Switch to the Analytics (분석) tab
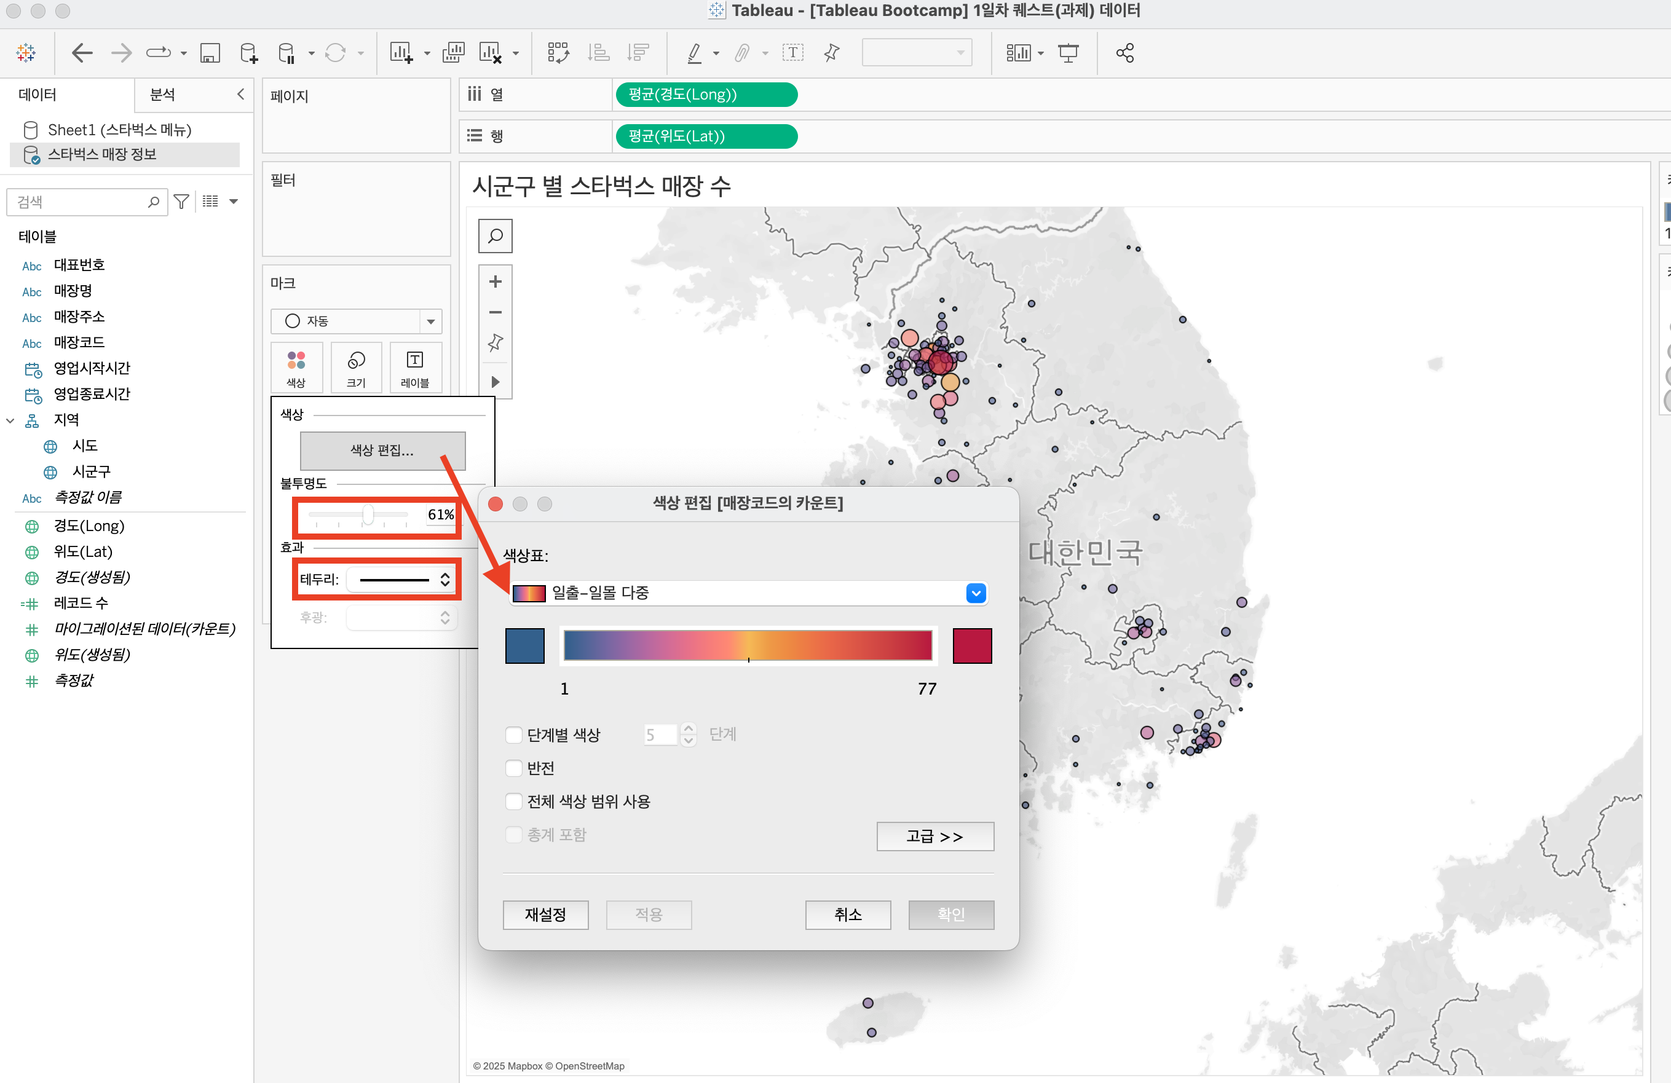 coord(163,95)
